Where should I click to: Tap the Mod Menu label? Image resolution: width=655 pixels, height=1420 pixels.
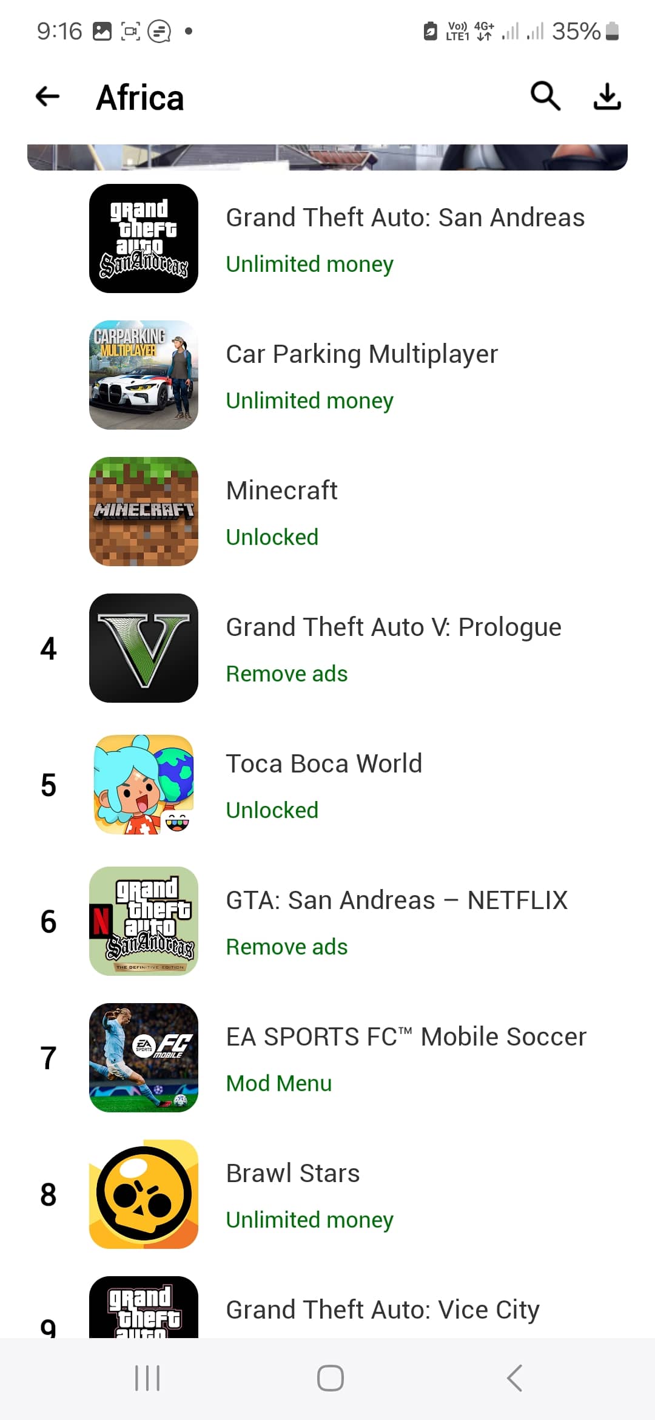pyautogui.click(x=279, y=1083)
